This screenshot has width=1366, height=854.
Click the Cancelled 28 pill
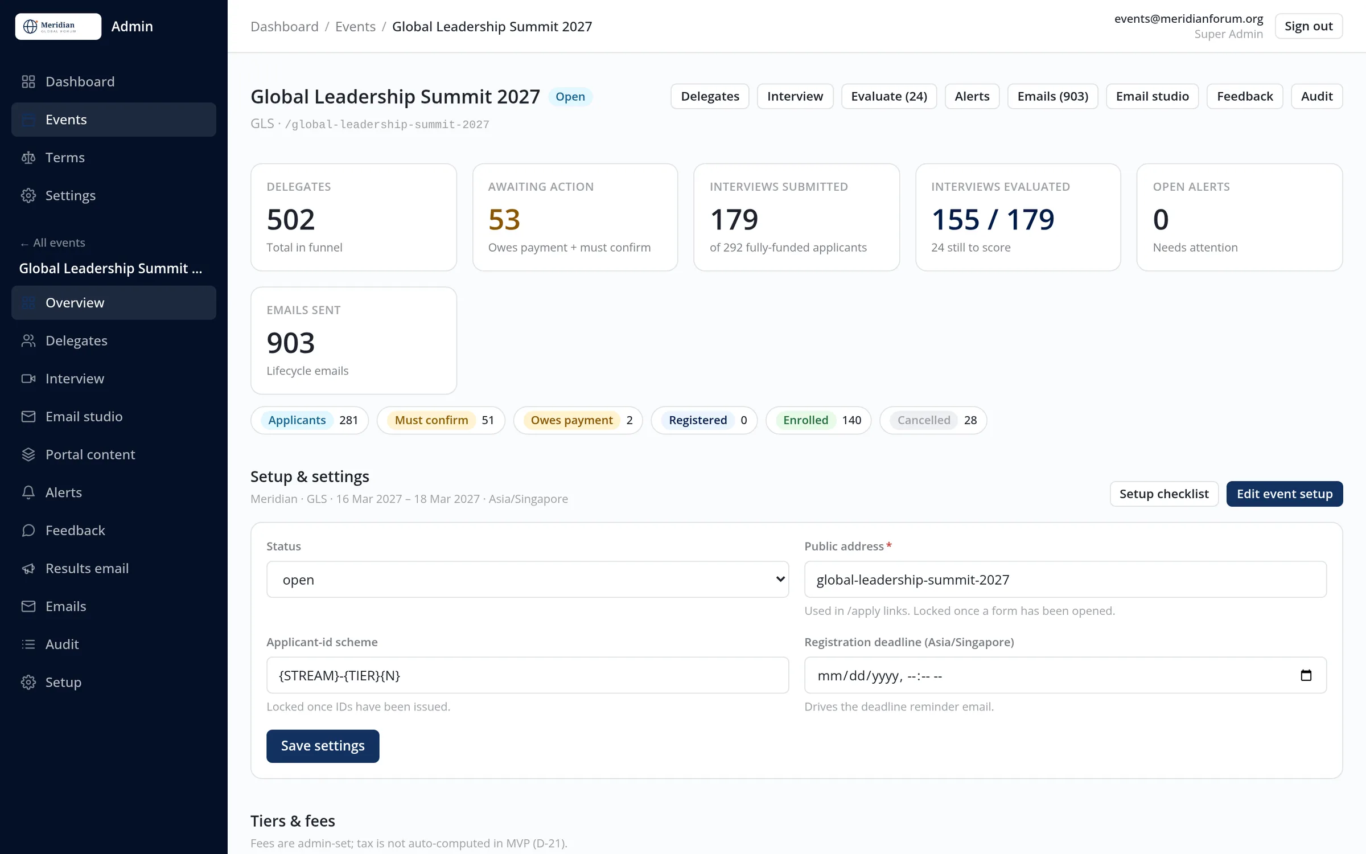(x=933, y=420)
